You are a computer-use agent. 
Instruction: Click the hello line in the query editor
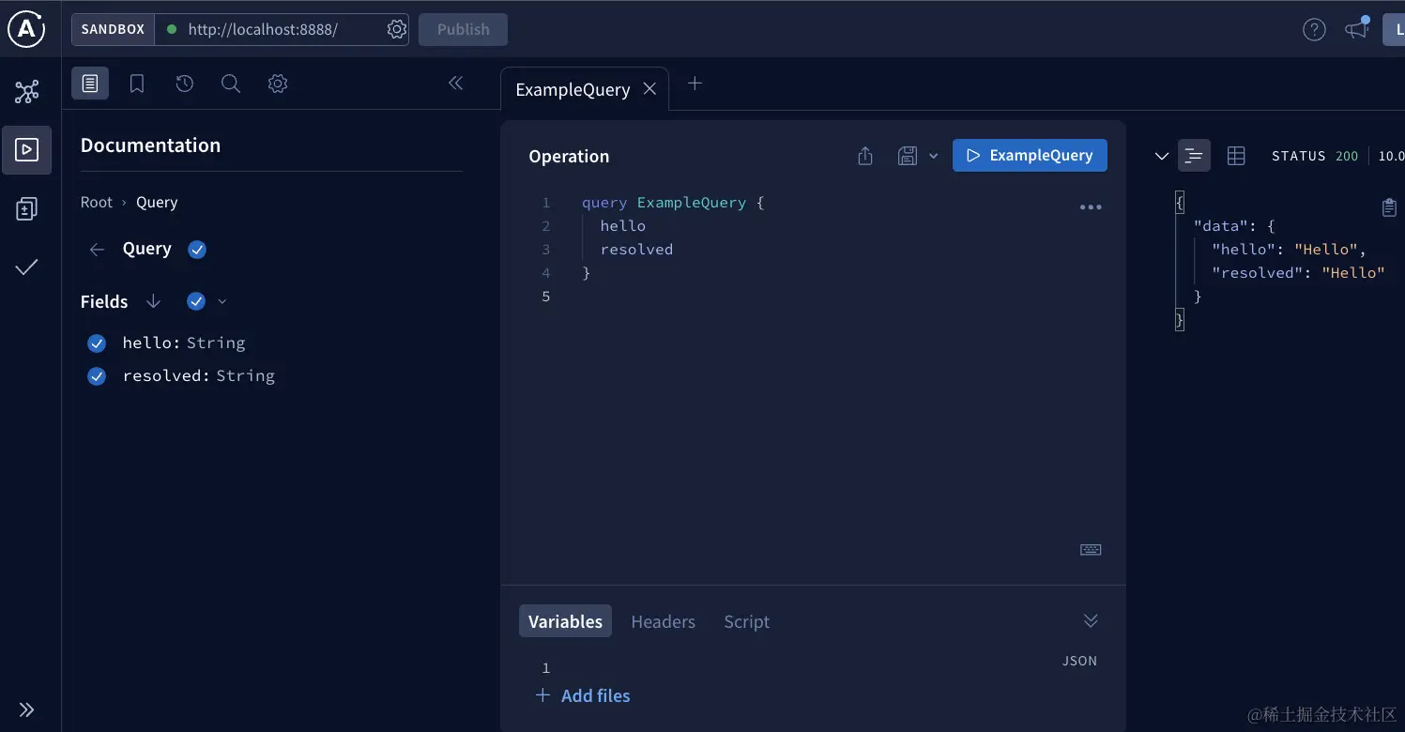tap(623, 225)
